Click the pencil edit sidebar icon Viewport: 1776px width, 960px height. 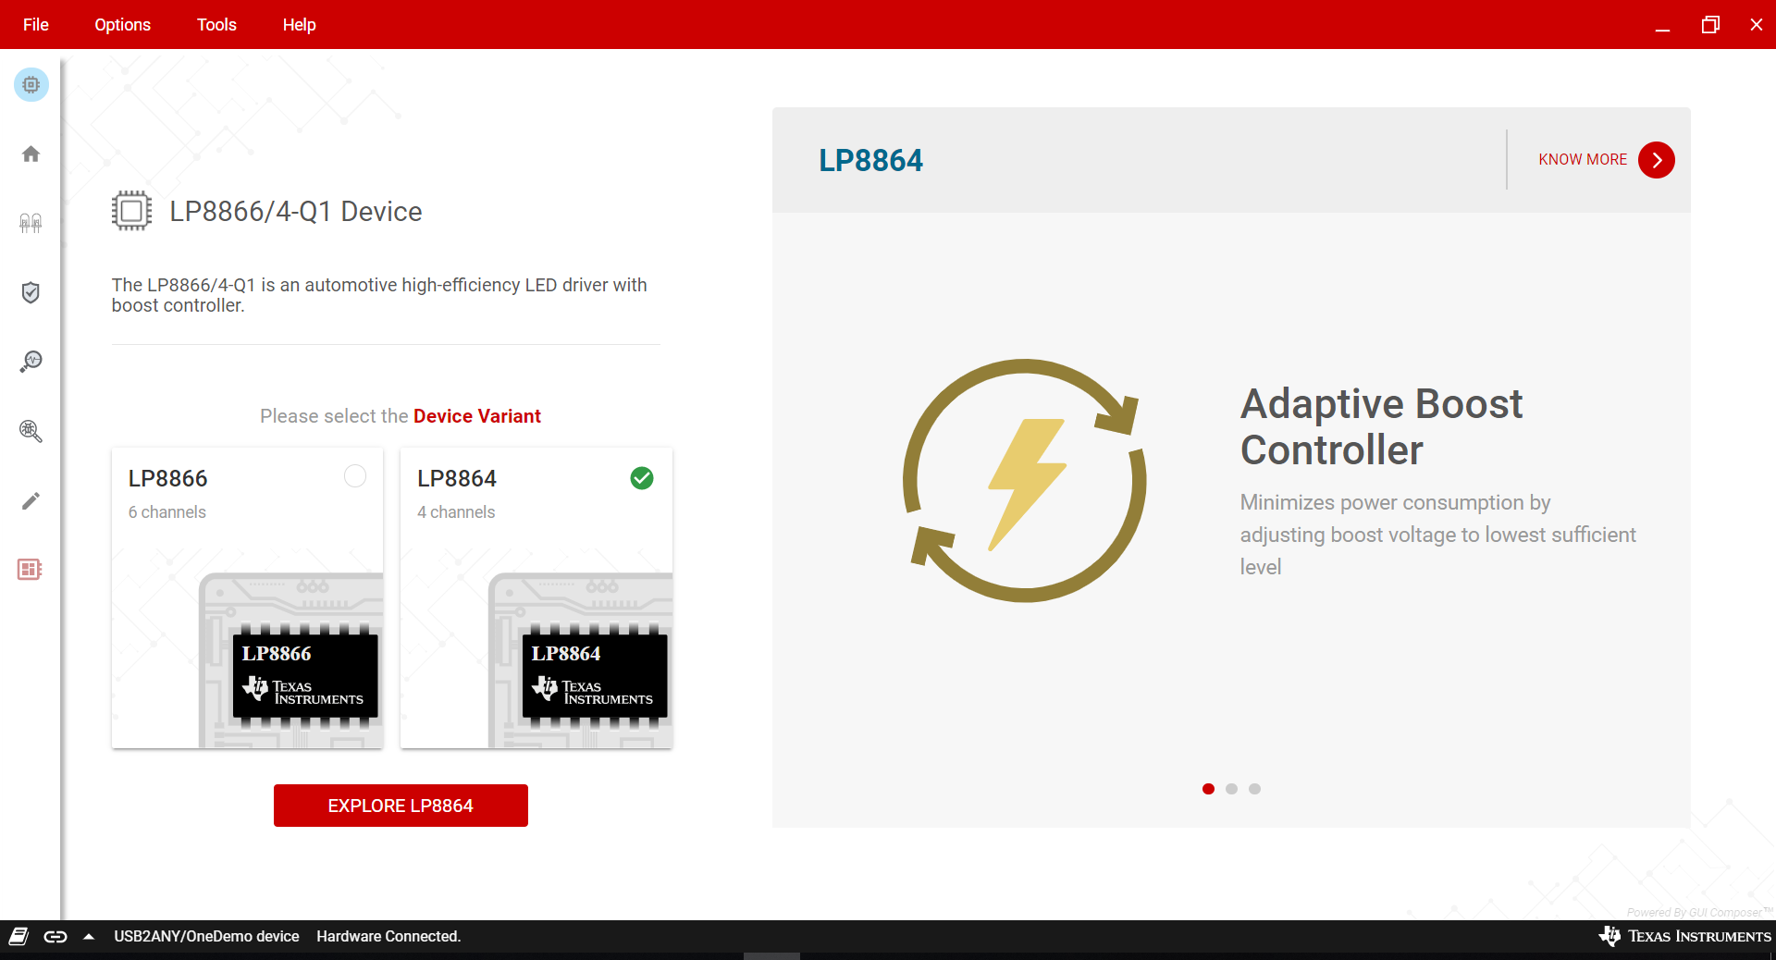tap(31, 500)
